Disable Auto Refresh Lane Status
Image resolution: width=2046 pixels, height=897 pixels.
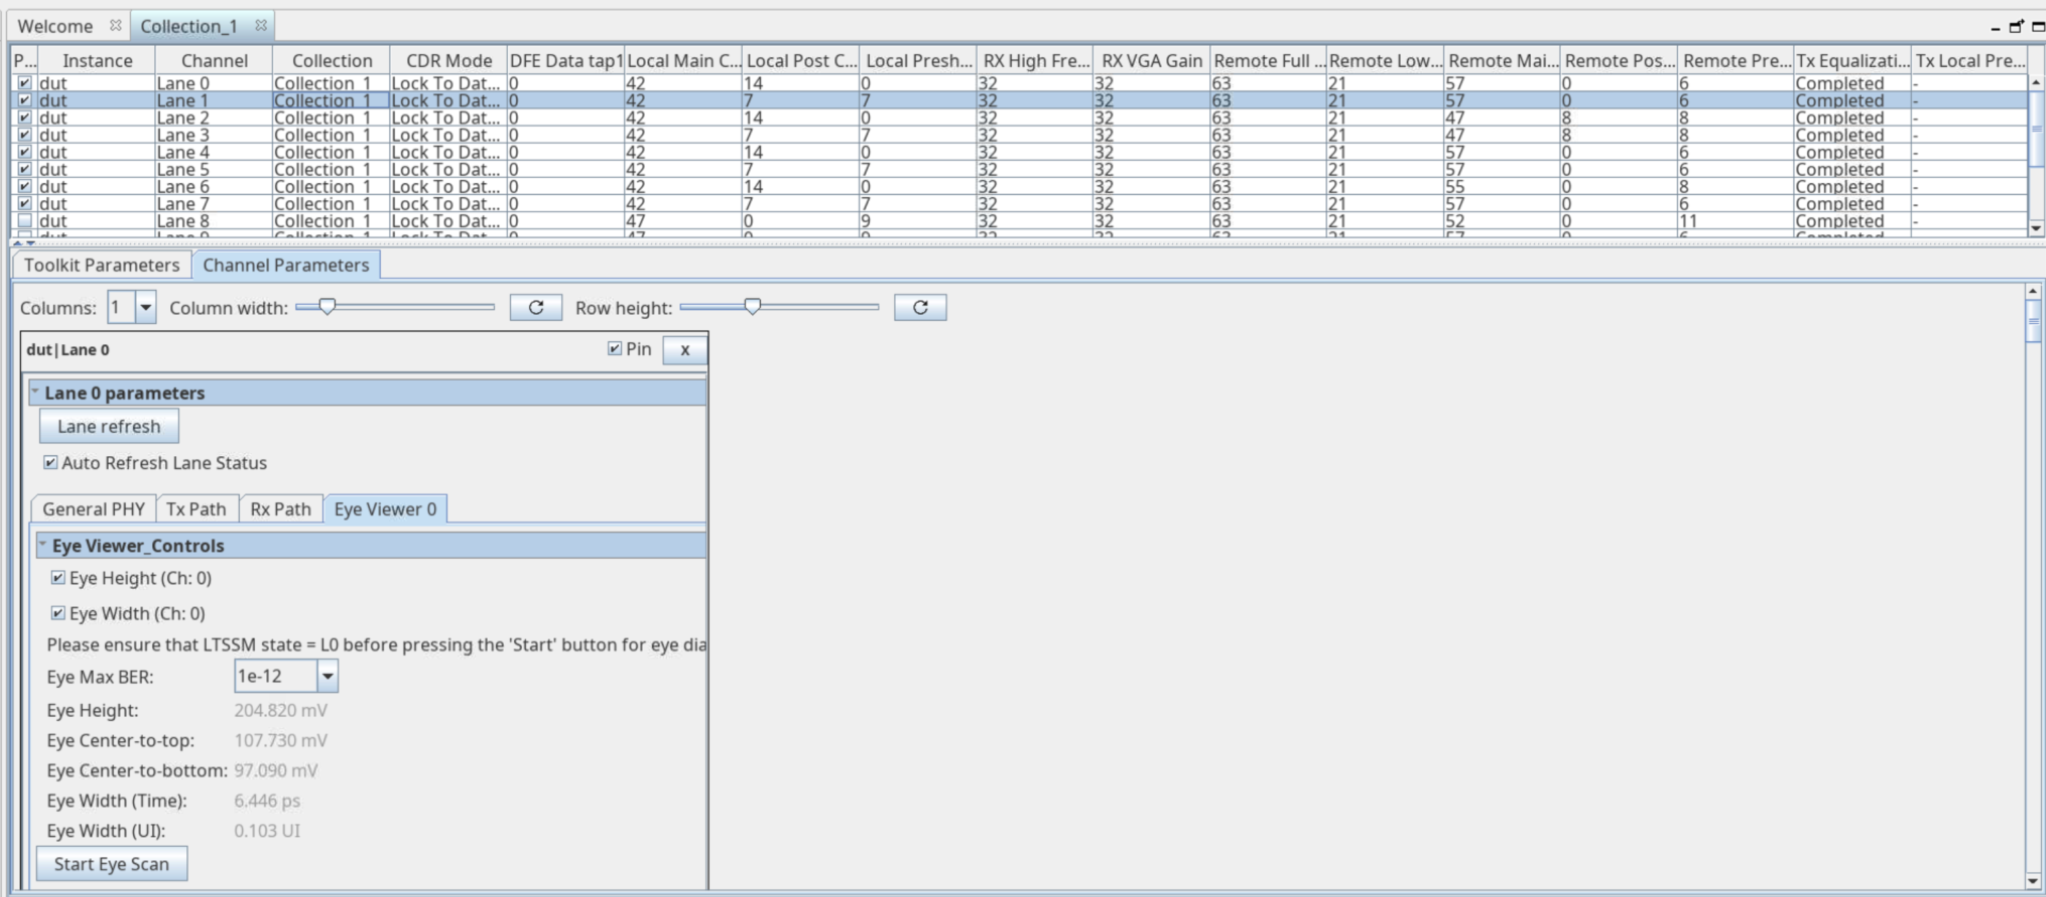(51, 462)
